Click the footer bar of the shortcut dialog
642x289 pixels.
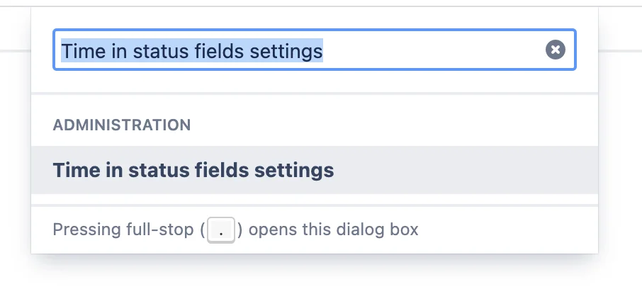coord(315,229)
